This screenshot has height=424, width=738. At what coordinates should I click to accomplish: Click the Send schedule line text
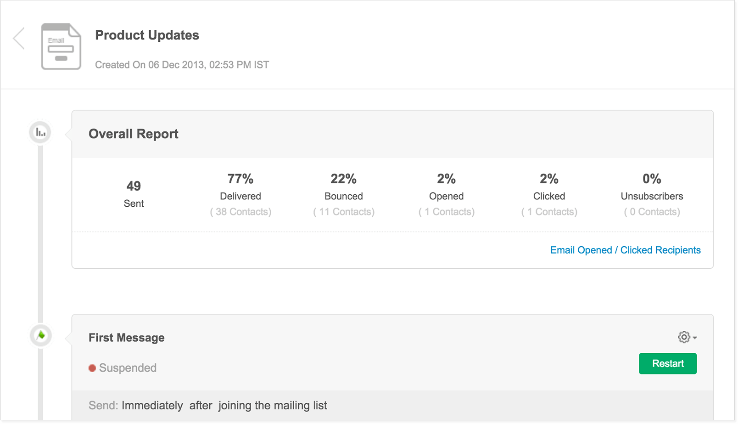click(208, 406)
